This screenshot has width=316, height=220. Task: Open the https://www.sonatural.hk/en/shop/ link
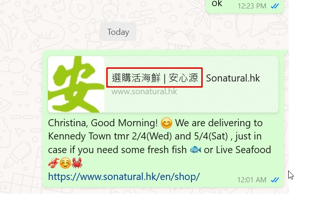(124, 177)
